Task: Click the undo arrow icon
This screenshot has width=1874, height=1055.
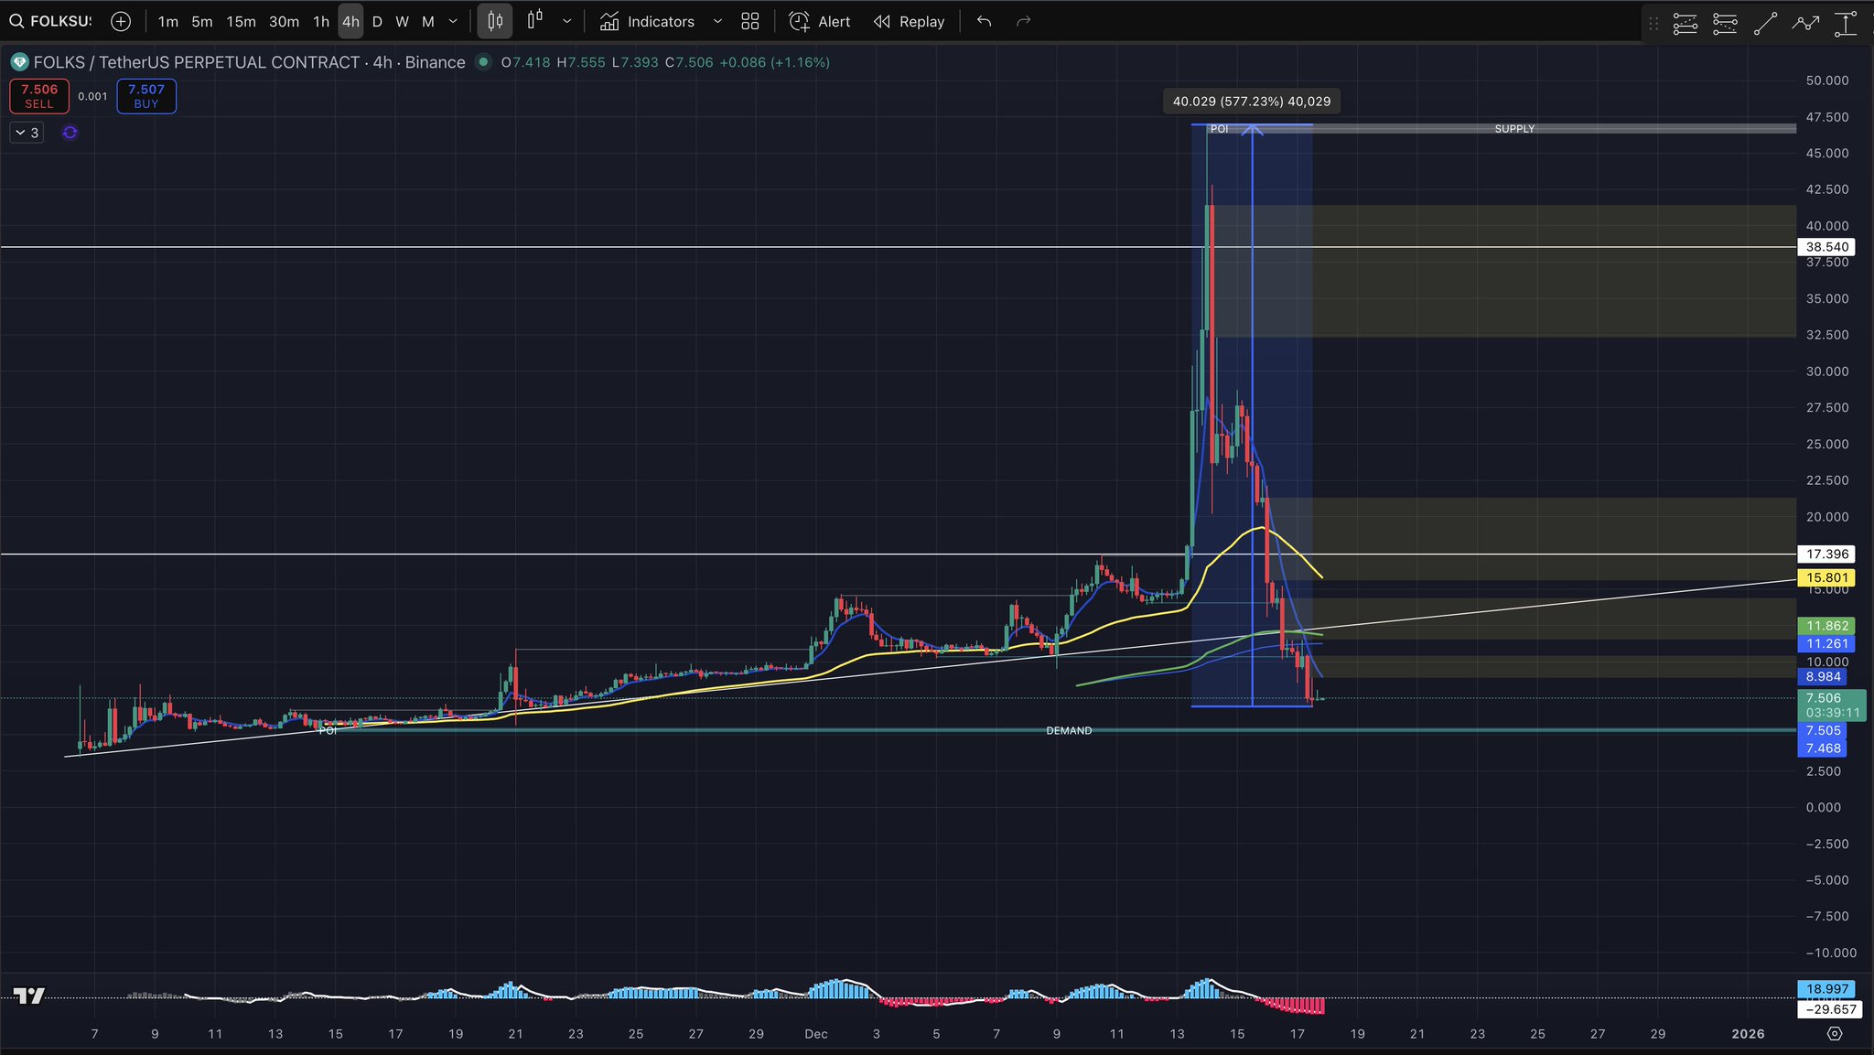Action: 984,21
